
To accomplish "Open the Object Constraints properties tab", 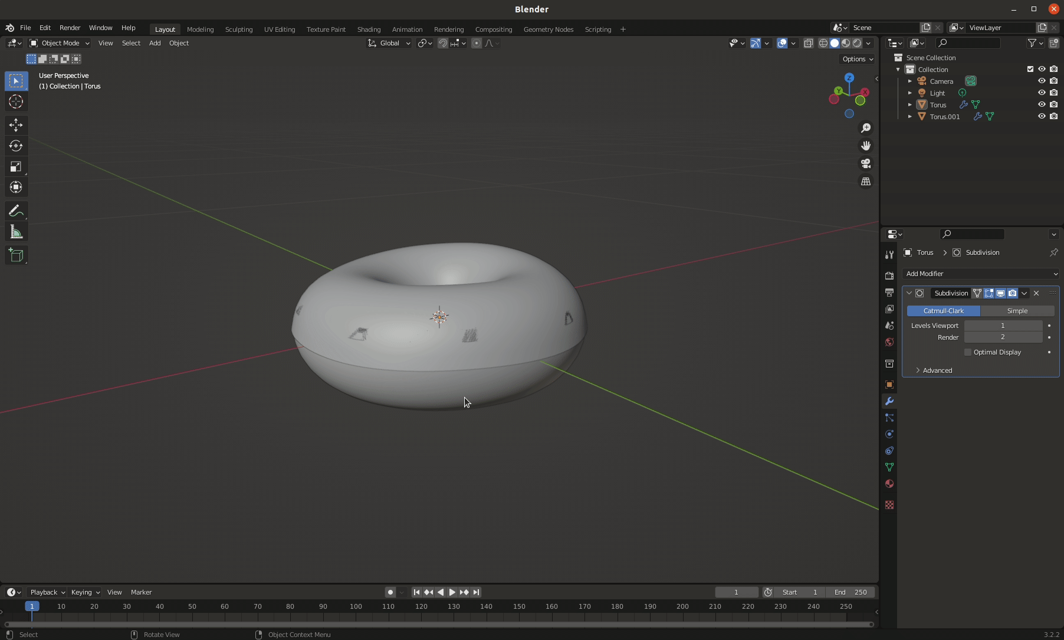I will (x=889, y=451).
